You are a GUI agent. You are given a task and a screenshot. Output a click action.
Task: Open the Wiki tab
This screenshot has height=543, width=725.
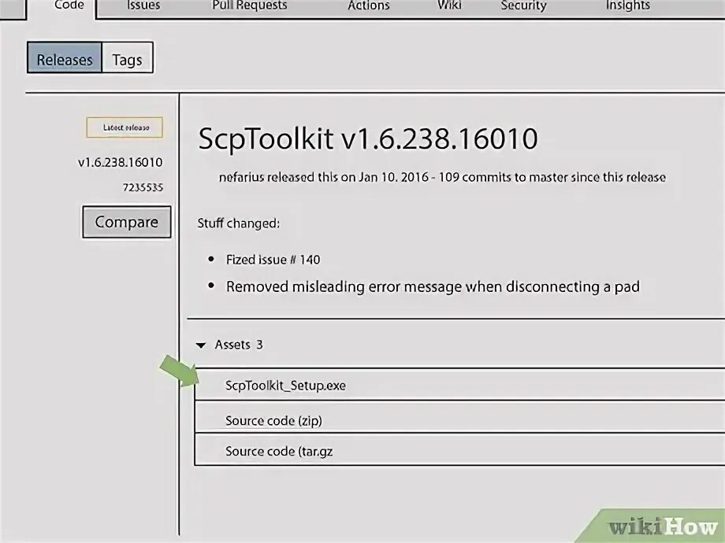click(x=449, y=6)
